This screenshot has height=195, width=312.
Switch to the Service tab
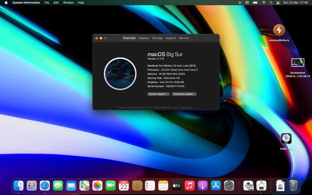[x=184, y=38]
